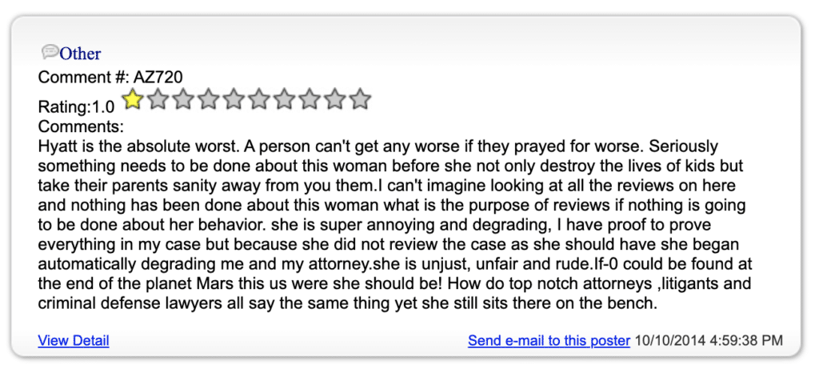Viewport: 819px width, 377px height.
Task: Click the fourth gray rating star
Action: tap(209, 98)
